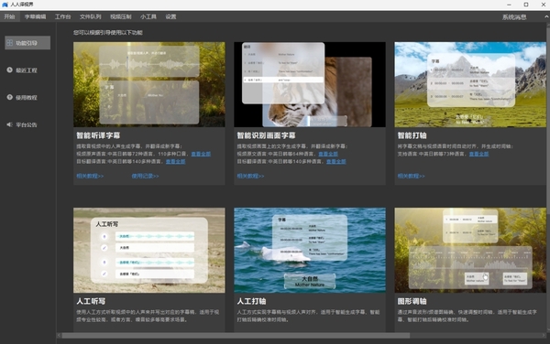550x344 pixels.
Task: Open the 视频压制 menu
Action: [121, 16]
